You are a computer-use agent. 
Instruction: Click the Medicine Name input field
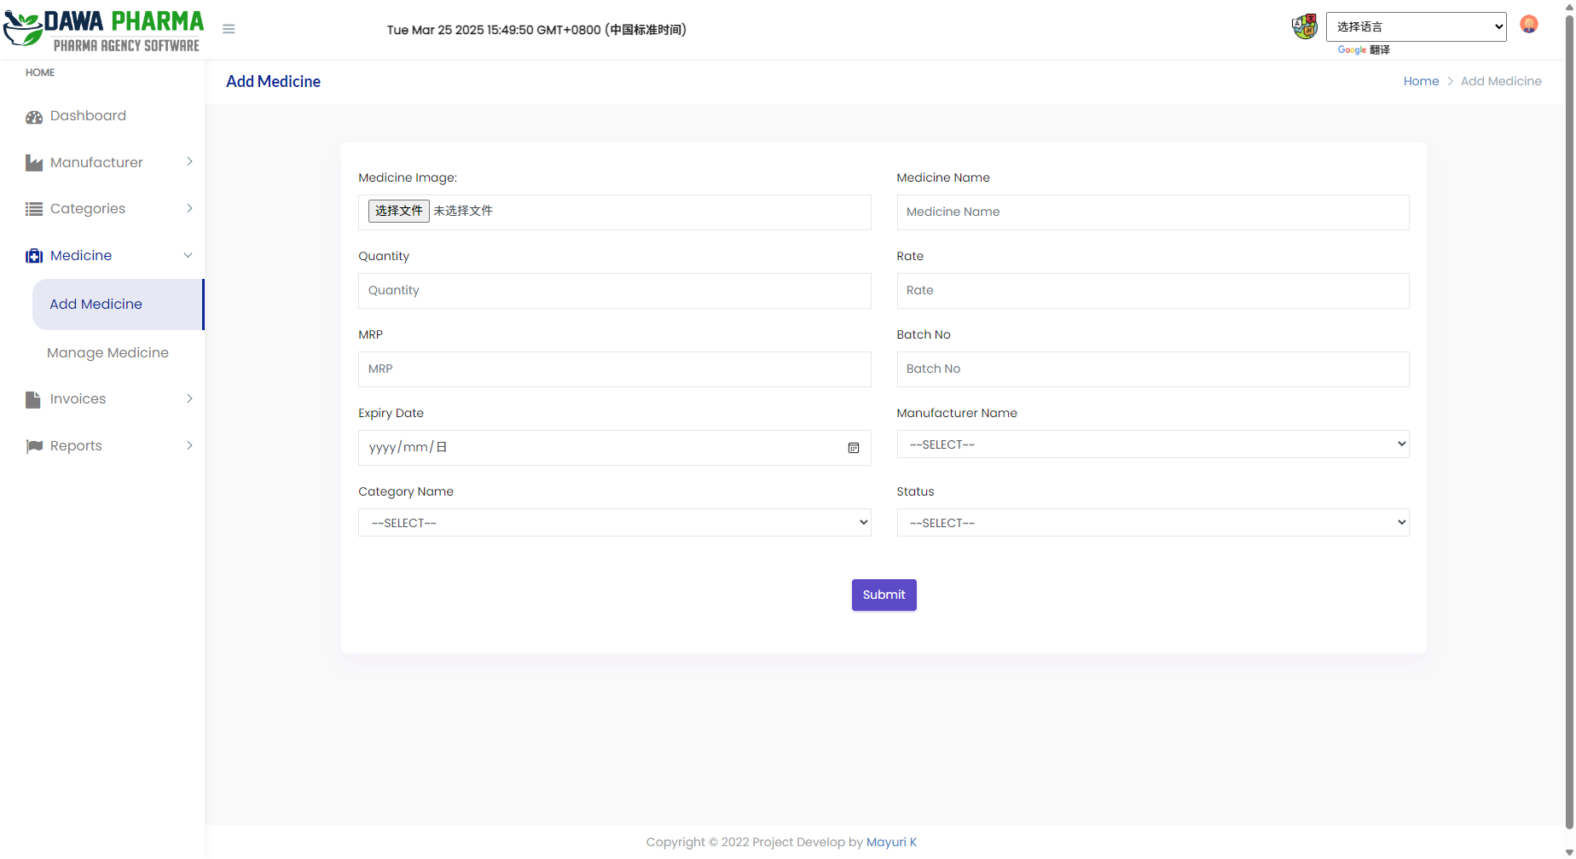[x=1152, y=212]
